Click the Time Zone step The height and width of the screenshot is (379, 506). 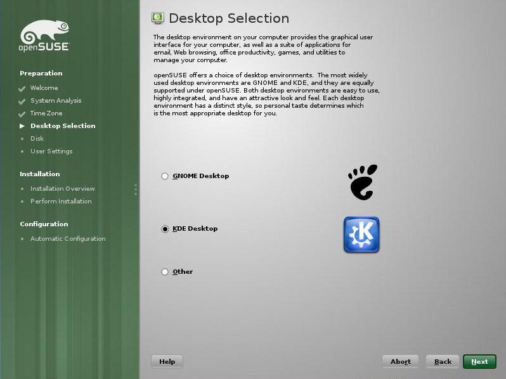coord(46,113)
